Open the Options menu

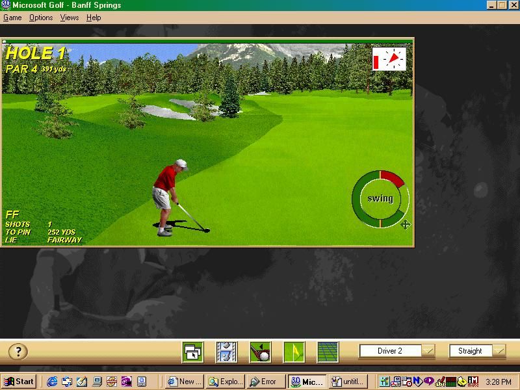pyautogui.click(x=40, y=18)
